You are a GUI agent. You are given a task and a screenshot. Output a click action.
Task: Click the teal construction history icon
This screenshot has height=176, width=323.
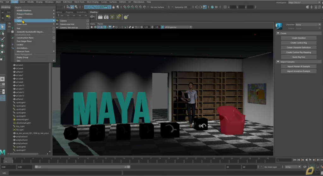[212, 7]
